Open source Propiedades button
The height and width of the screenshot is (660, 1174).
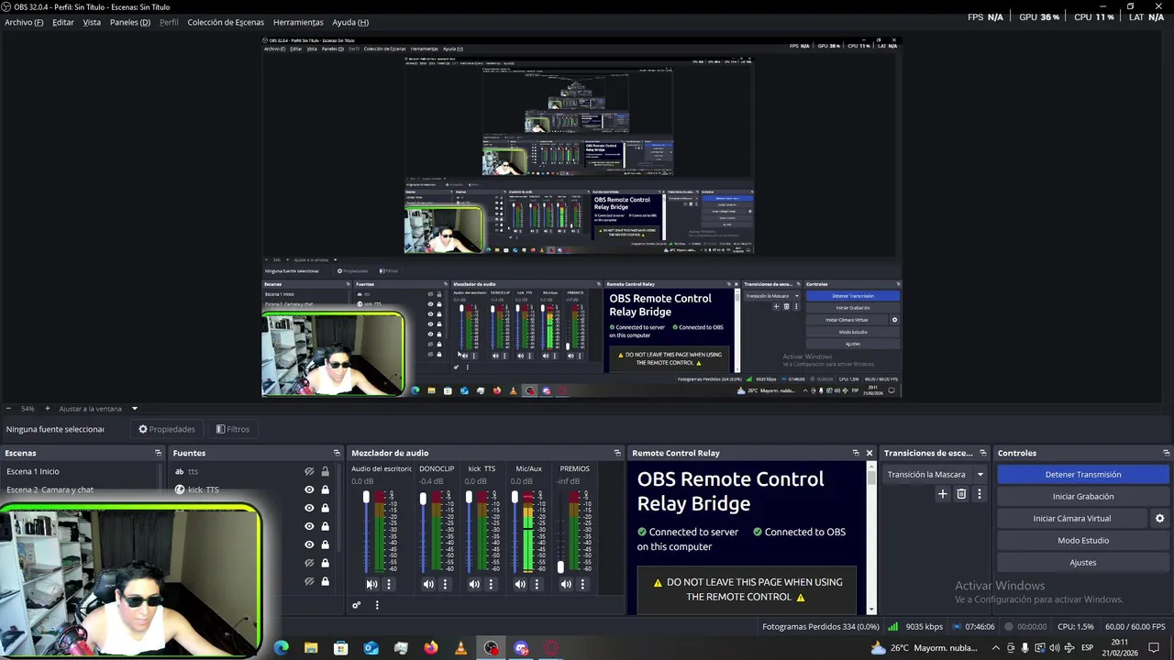pyautogui.click(x=167, y=429)
